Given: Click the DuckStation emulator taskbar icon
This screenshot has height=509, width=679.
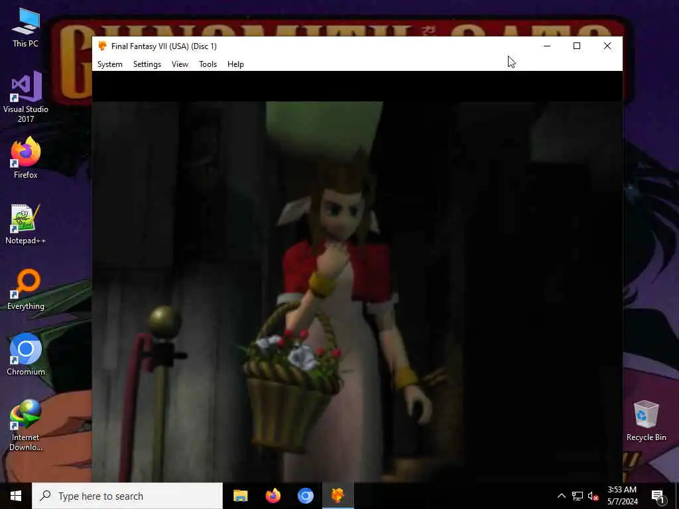Looking at the screenshot, I should click(338, 496).
